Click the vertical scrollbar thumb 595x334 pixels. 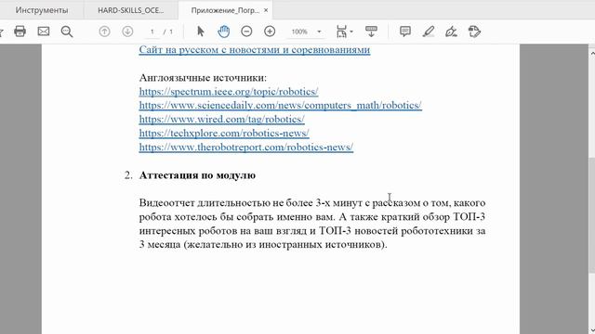click(591, 214)
